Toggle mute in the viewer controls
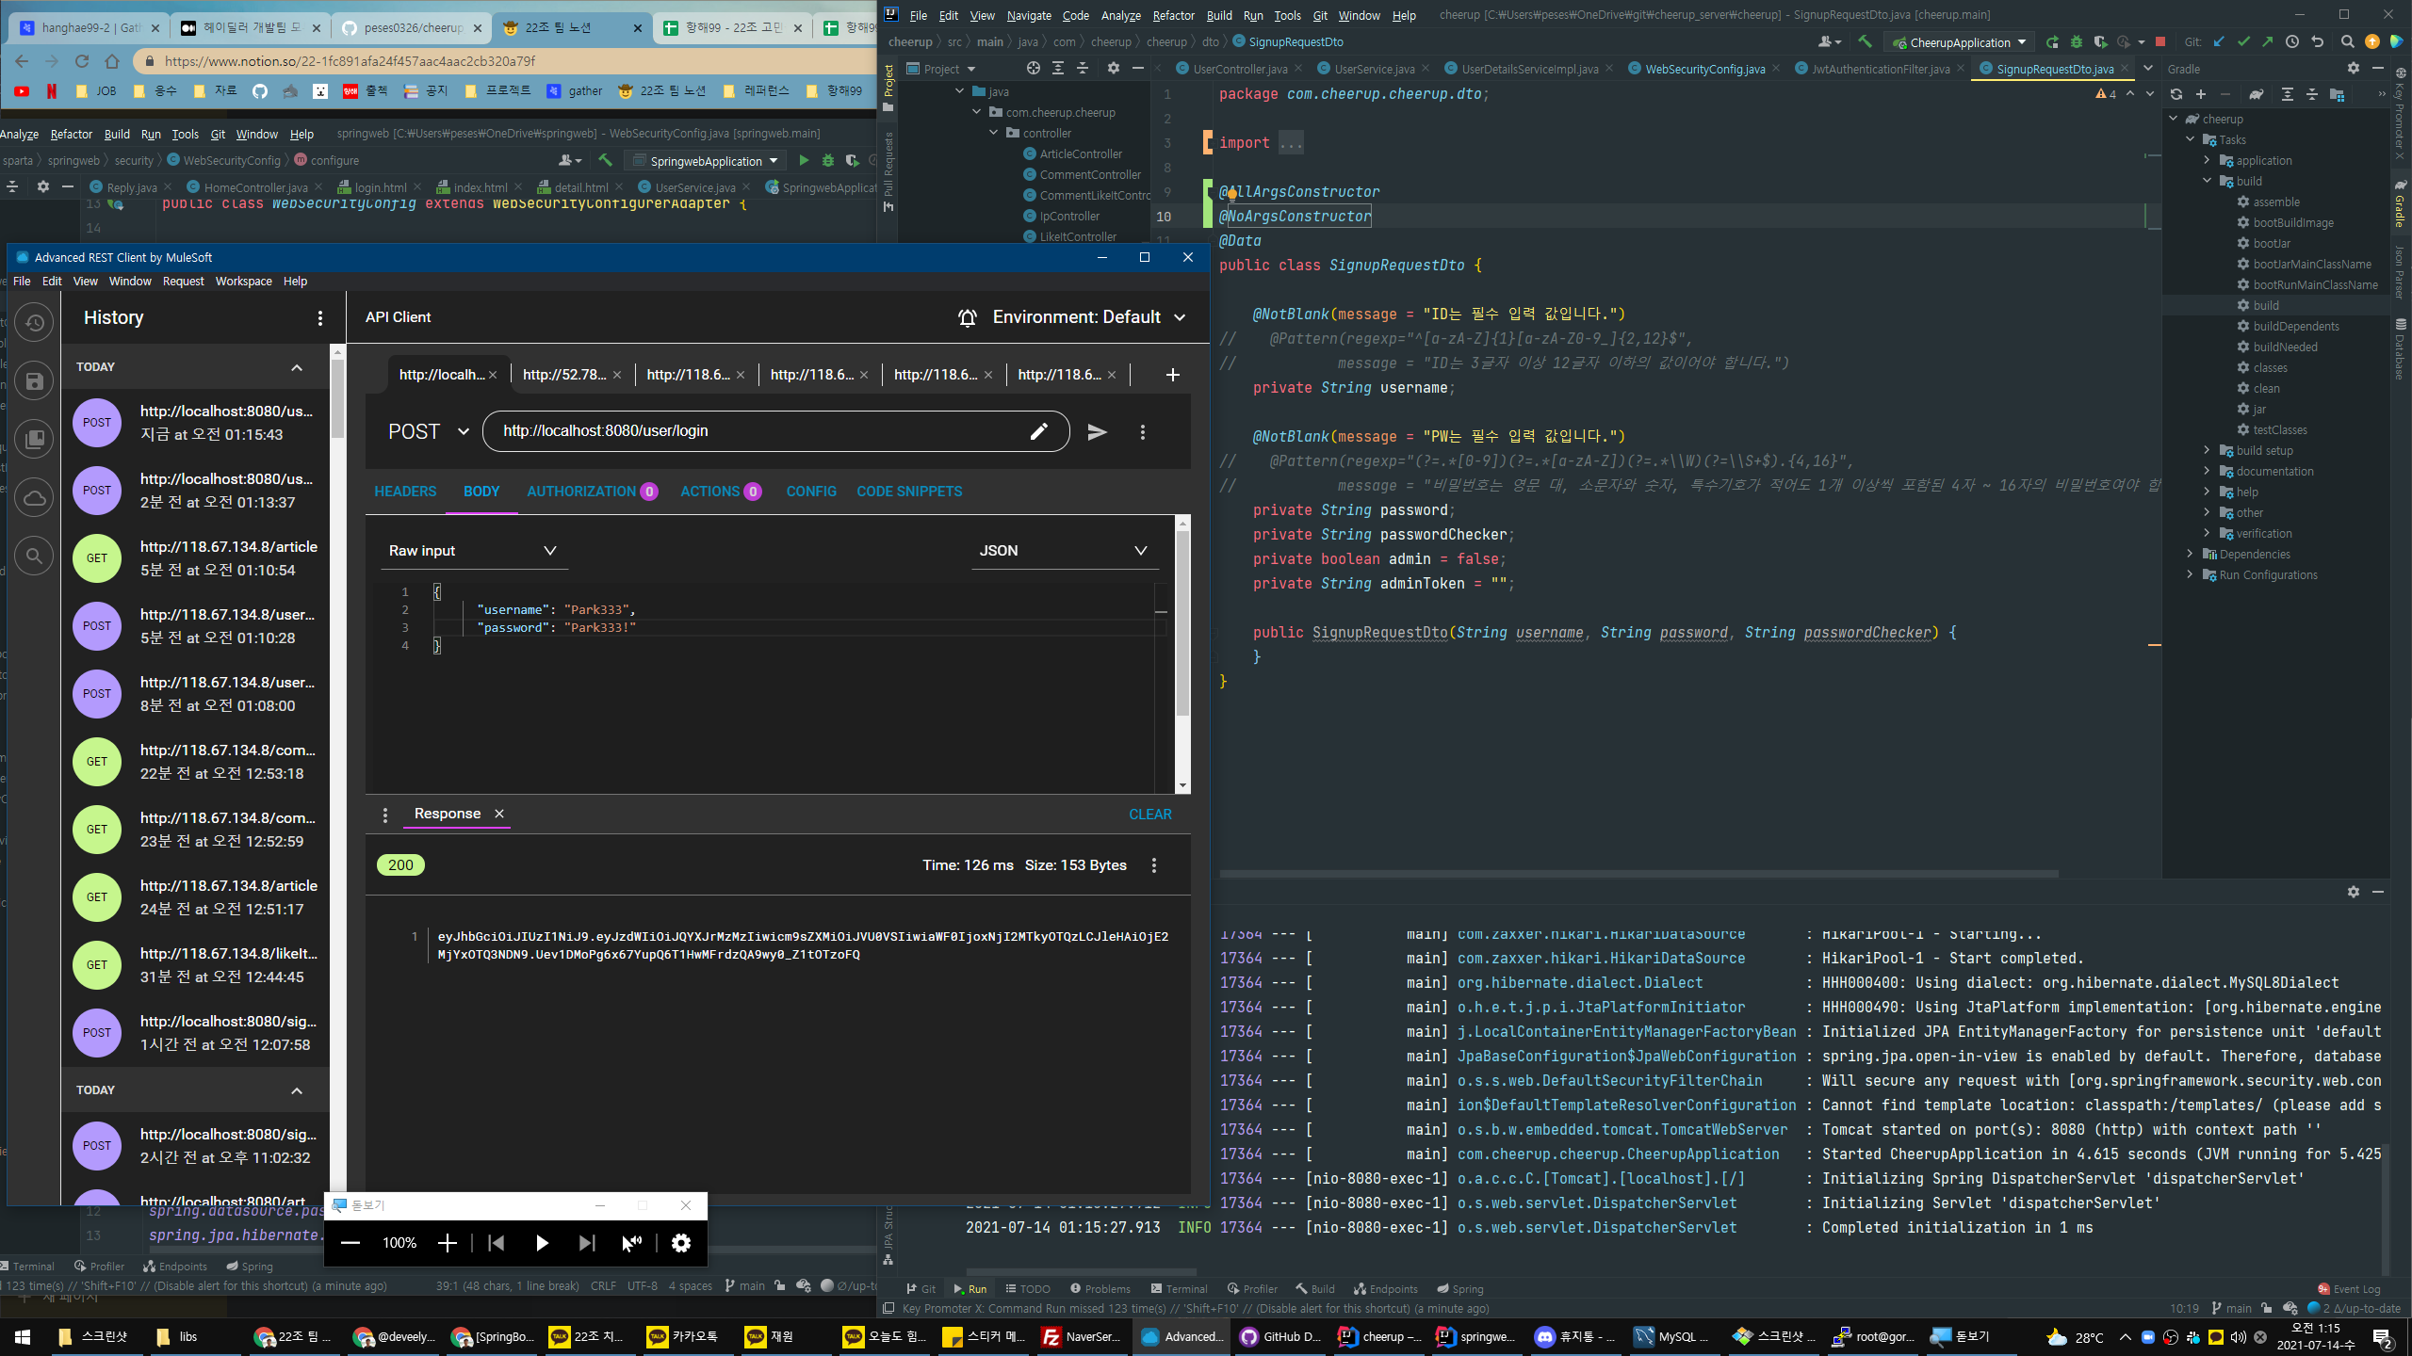The image size is (2412, 1356). 632,1243
